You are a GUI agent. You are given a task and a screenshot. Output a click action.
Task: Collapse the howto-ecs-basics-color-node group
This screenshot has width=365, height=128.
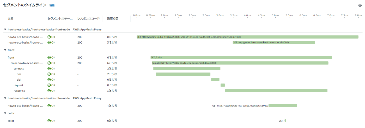(x=5, y=98)
